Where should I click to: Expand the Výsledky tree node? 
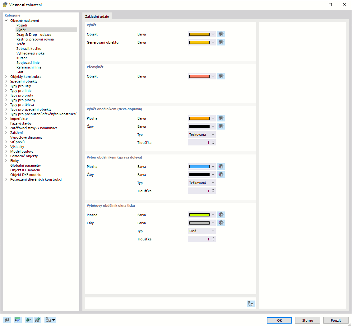point(6,147)
